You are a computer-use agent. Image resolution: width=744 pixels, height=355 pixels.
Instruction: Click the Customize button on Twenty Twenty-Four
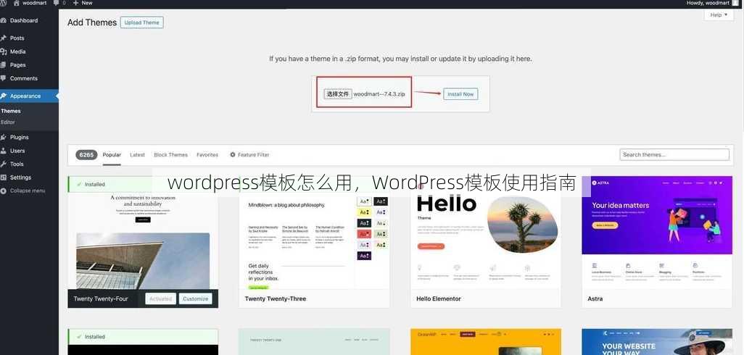[x=196, y=298]
